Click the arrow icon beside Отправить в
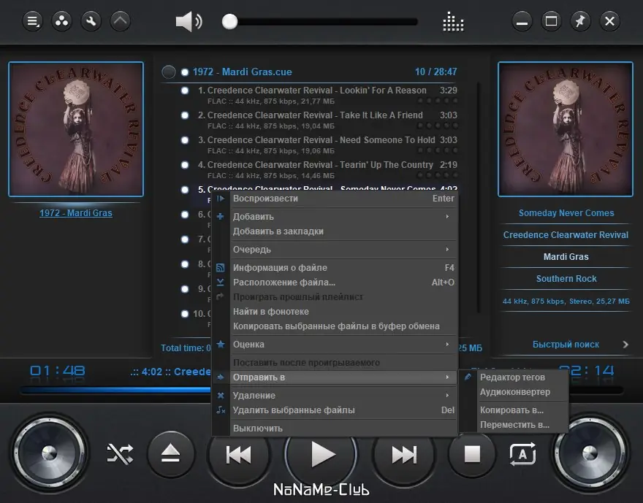The width and height of the screenshot is (643, 503). click(x=221, y=377)
